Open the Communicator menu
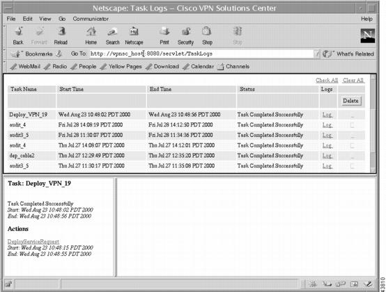 (x=91, y=19)
